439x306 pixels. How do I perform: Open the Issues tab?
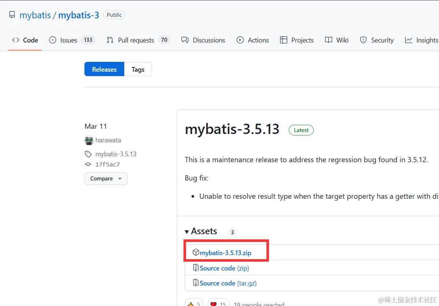[72, 40]
